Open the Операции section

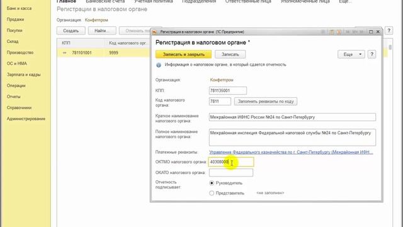(16, 86)
